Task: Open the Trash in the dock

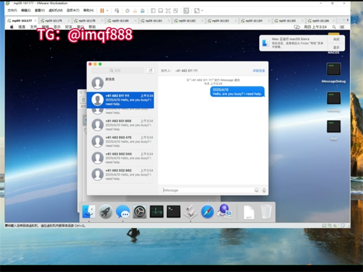Action: (266, 212)
